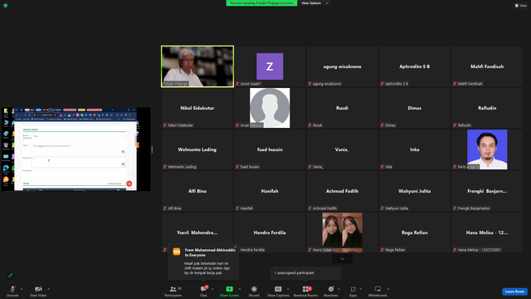The height and width of the screenshot is (299, 531).
Task: Click the Leave Room button
Action: point(514,292)
